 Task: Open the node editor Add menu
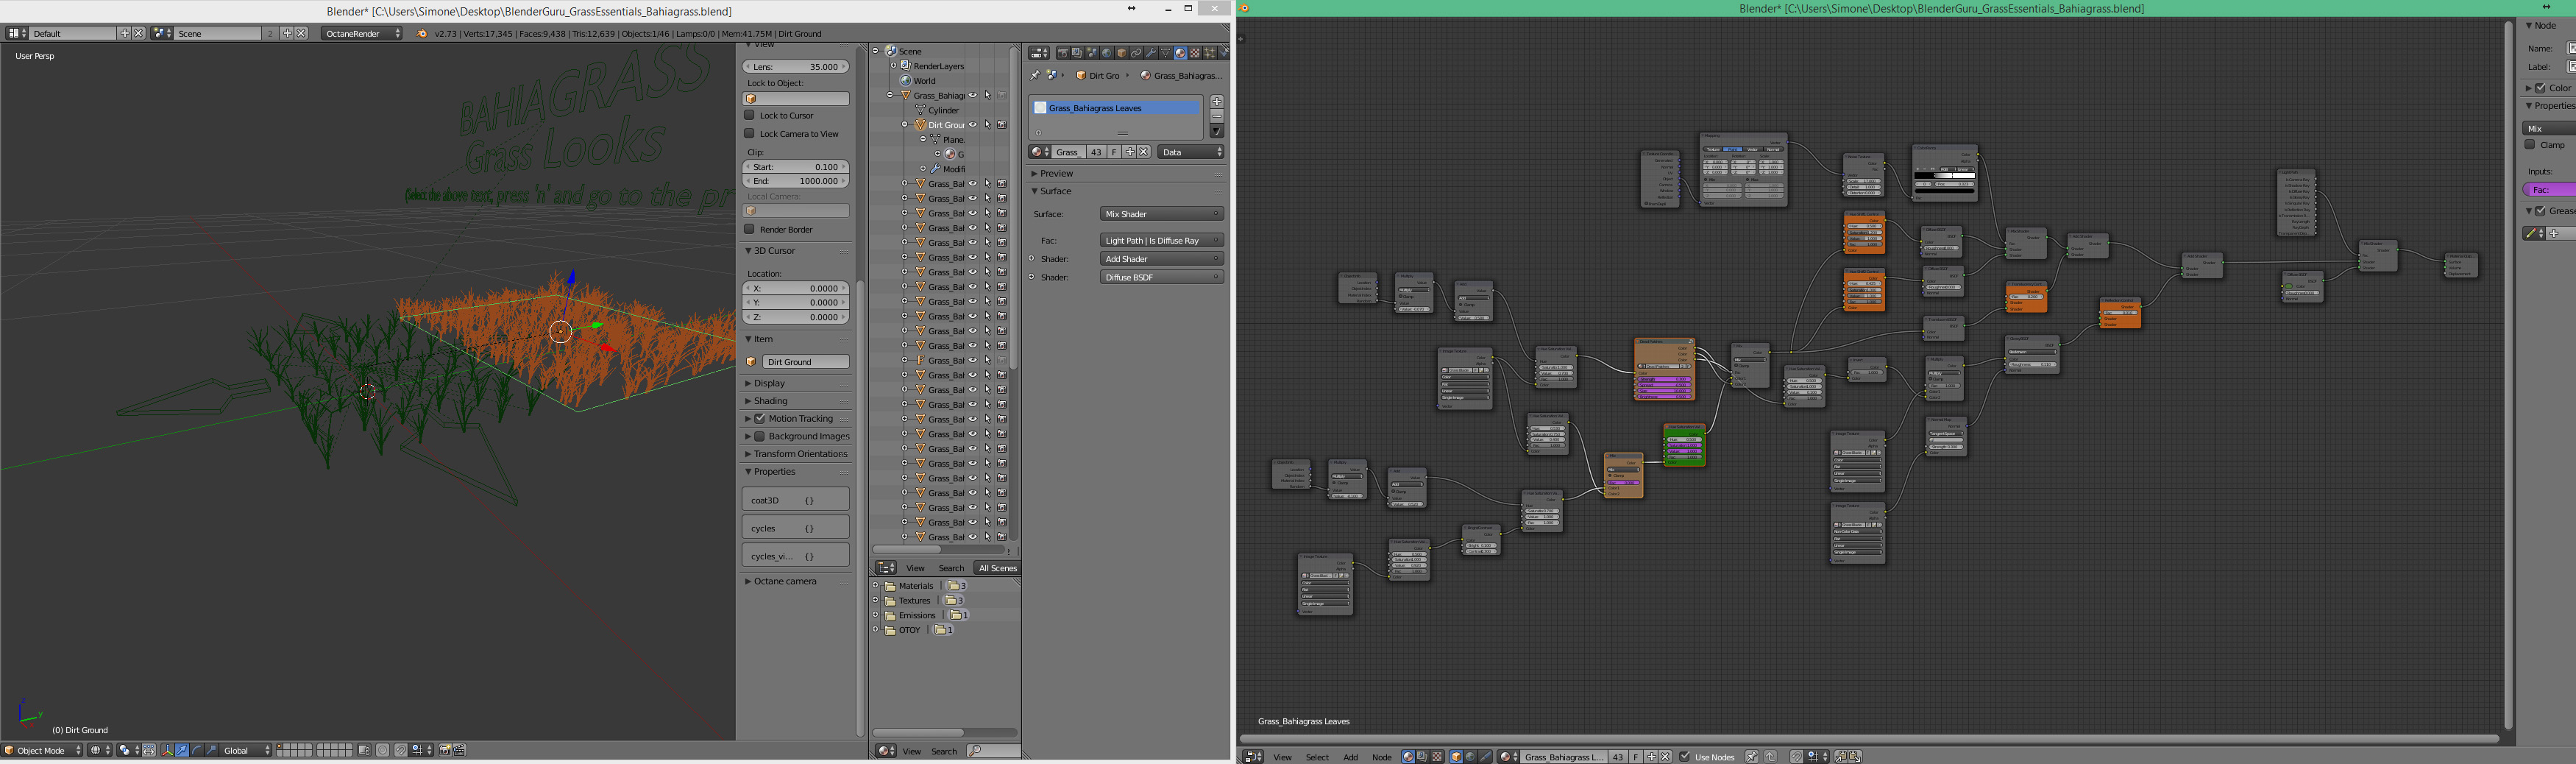pos(1350,757)
